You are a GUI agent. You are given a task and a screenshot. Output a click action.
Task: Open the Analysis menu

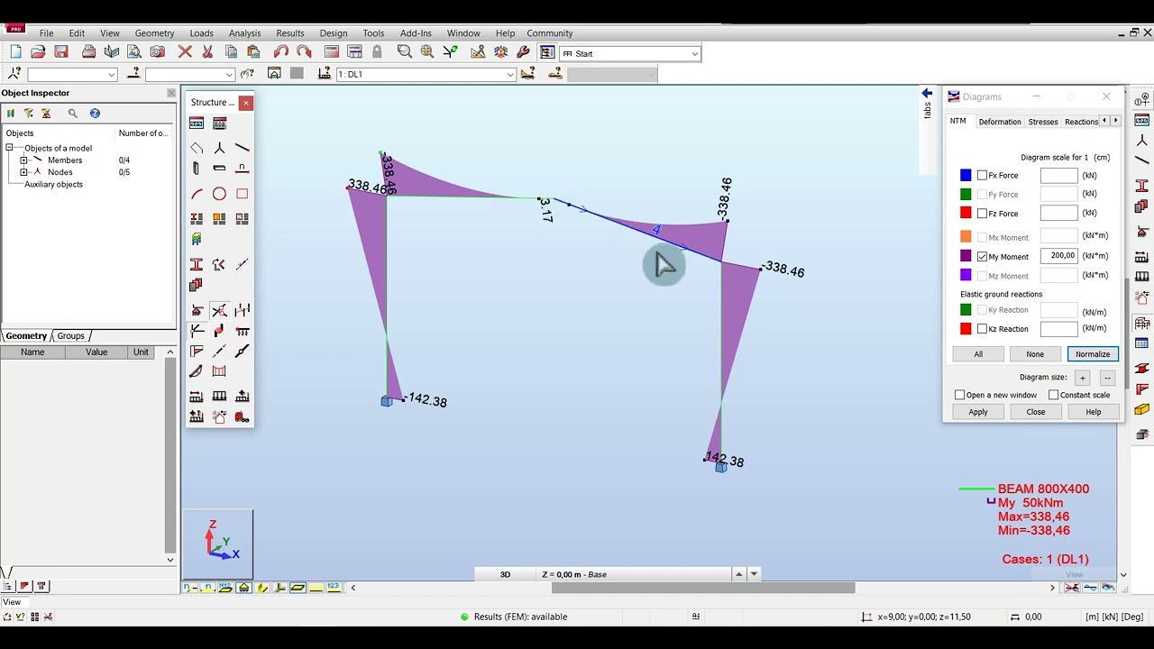pos(244,33)
